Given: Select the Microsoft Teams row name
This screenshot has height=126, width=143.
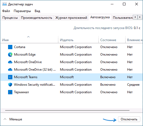Looking at the screenshot, I should 26,77.
